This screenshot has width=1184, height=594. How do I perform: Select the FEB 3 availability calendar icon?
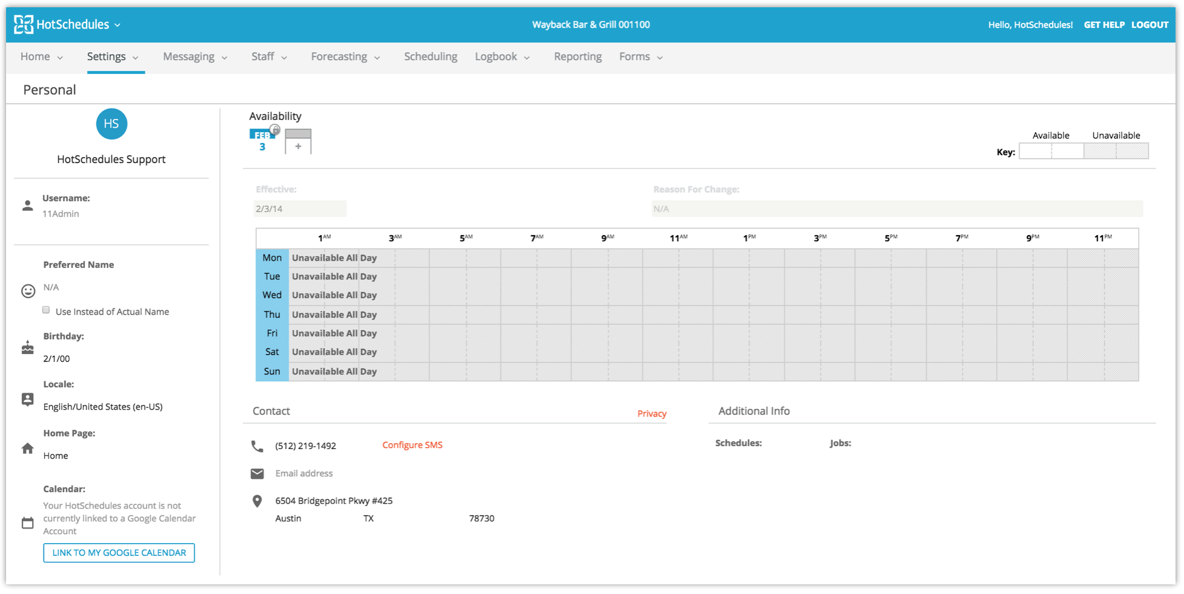pyautogui.click(x=263, y=141)
